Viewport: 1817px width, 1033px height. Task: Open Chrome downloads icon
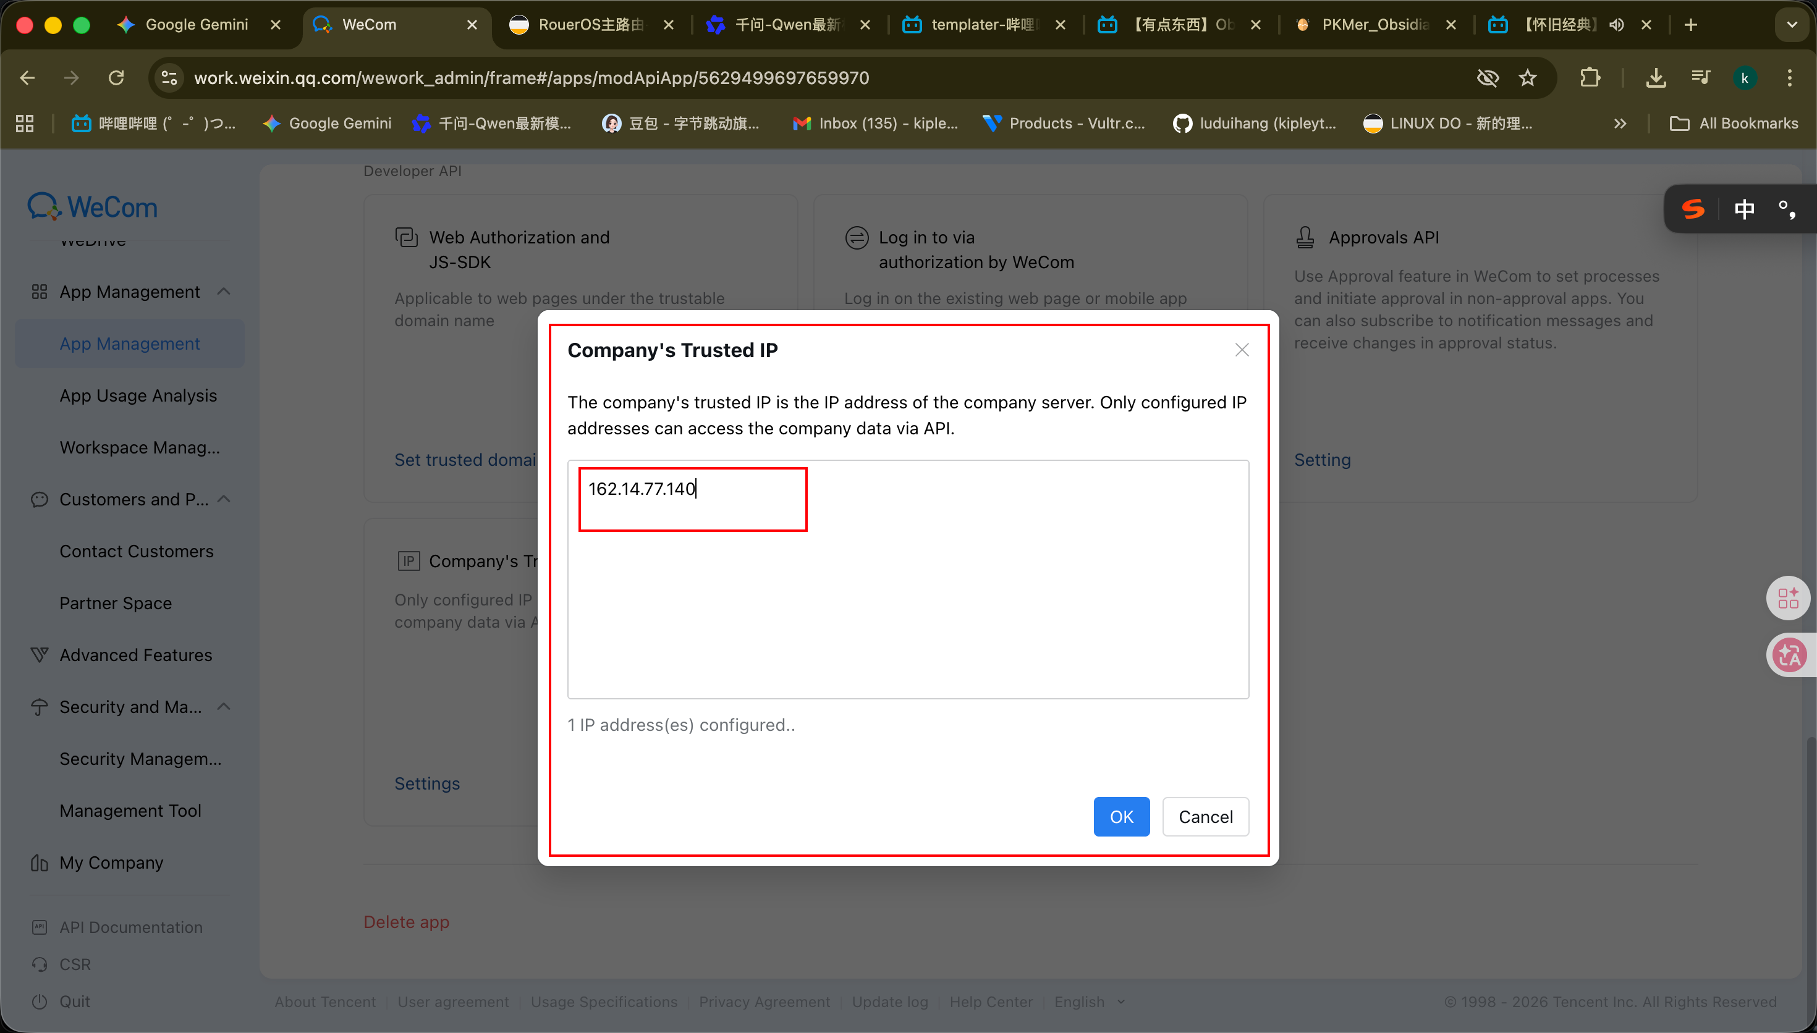(1655, 77)
